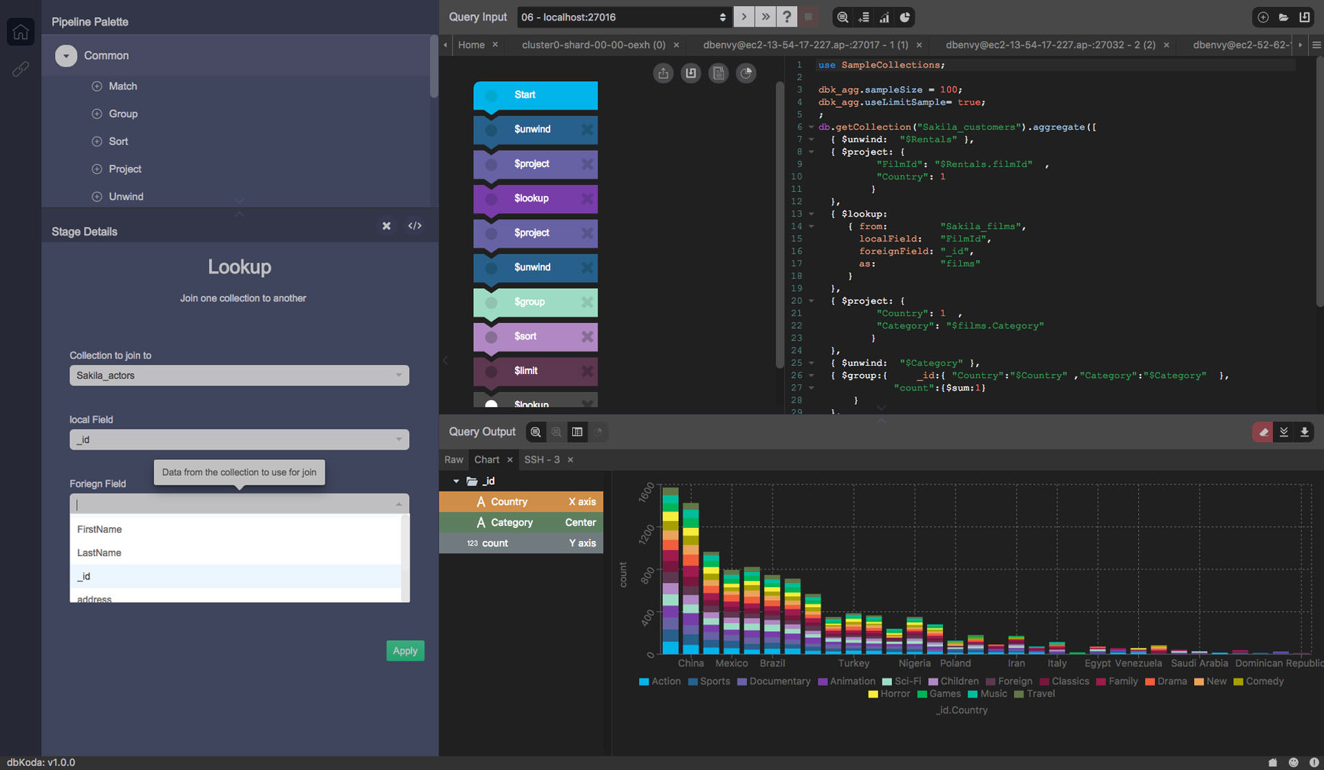
Task: Show stage code with the </> icon
Action: (x=415, y=225)
